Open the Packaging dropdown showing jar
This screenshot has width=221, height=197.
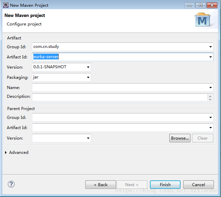click(88, 77)
